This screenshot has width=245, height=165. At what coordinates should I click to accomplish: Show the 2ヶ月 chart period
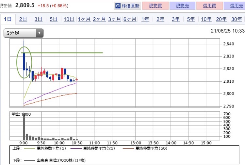[x=99, y=19]
